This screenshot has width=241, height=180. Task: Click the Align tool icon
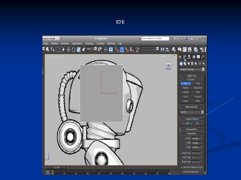coord(167,49)
